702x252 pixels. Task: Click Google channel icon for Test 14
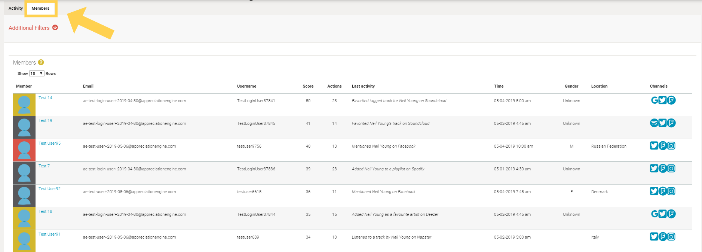coord(655,100)
